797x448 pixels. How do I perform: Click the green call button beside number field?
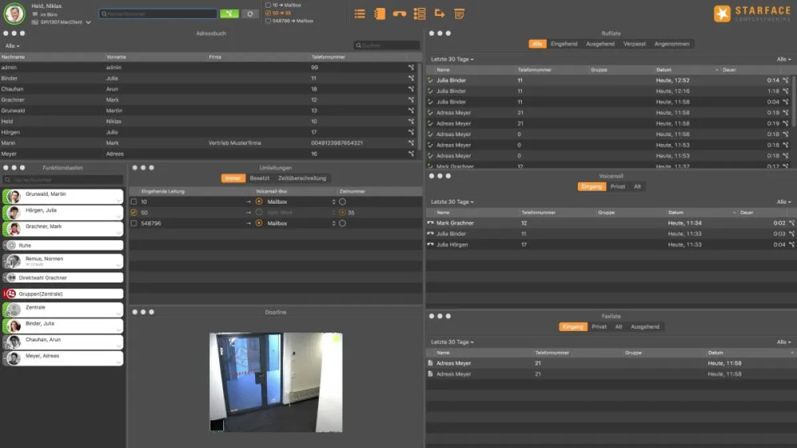coord(229,13)
